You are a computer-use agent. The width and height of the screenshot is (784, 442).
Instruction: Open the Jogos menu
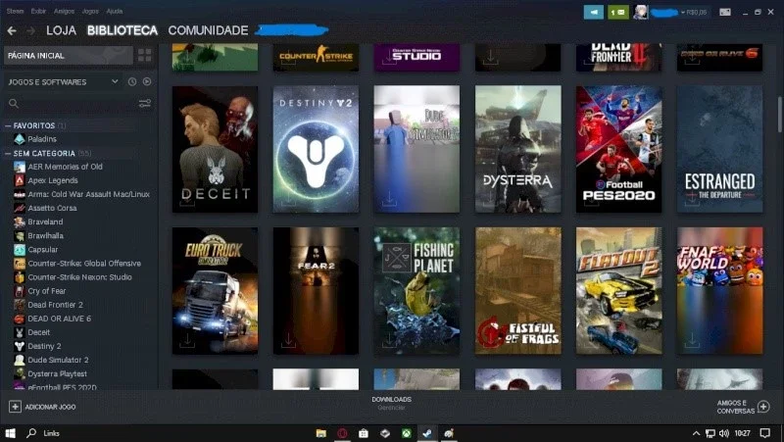[x=90, y=11]
